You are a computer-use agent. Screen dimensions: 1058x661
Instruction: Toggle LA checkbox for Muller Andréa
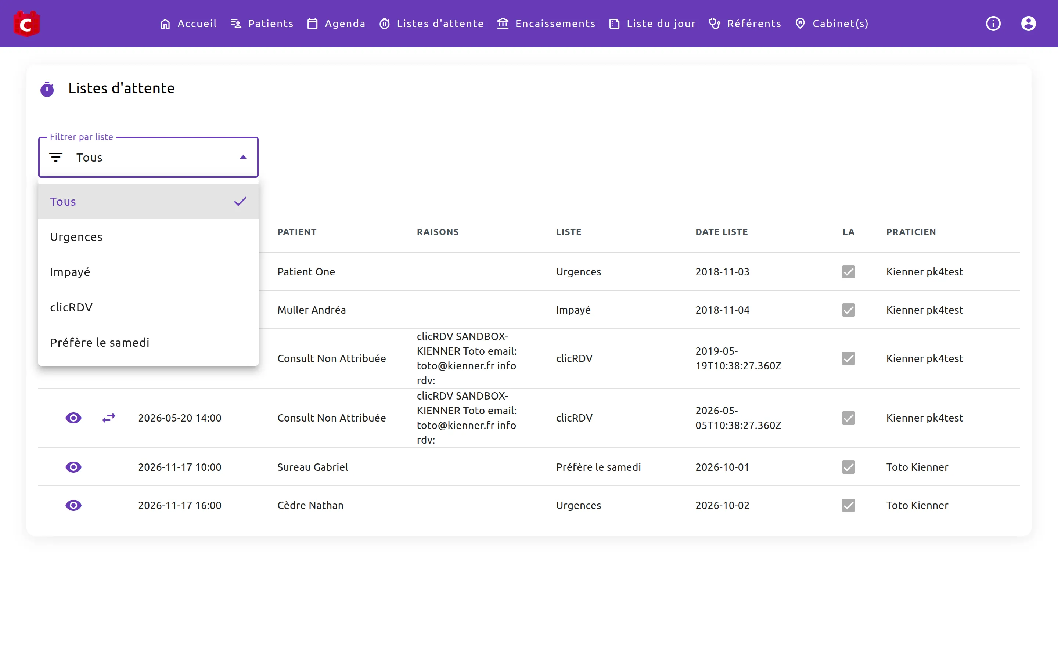(849, 310)
